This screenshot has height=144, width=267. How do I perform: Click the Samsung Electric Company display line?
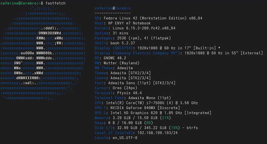click(x=179, y=53)
